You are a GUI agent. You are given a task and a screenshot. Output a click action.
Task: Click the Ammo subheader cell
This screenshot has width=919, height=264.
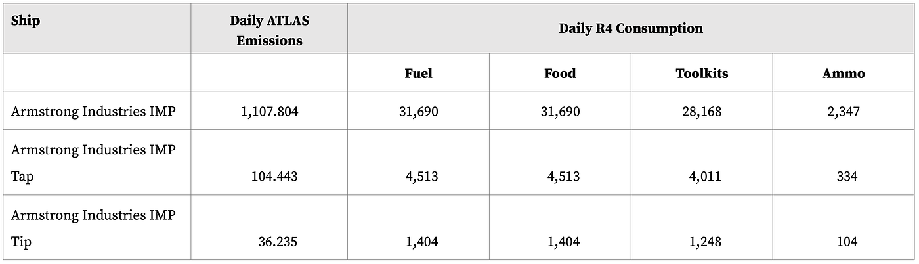pos(844,74)
